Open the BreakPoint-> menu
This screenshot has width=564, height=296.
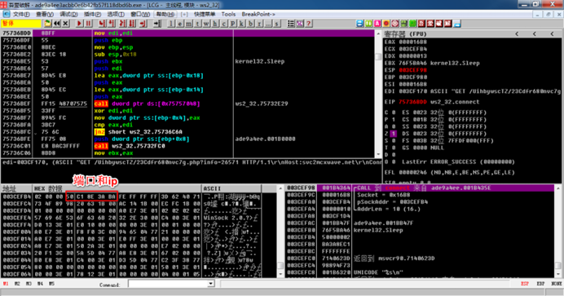pyautogui.click(x=258, y=14)
